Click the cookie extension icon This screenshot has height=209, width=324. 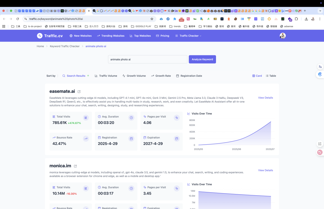click(x=235, y=19)
